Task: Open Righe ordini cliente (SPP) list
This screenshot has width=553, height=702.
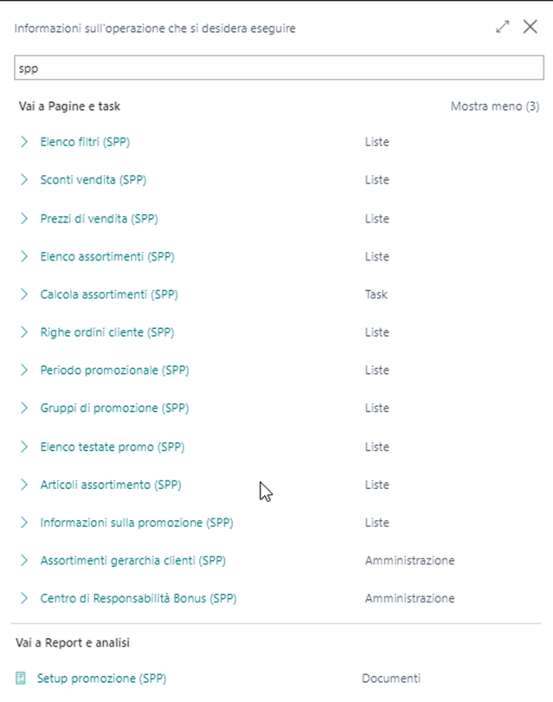Action: pos(107,332)
